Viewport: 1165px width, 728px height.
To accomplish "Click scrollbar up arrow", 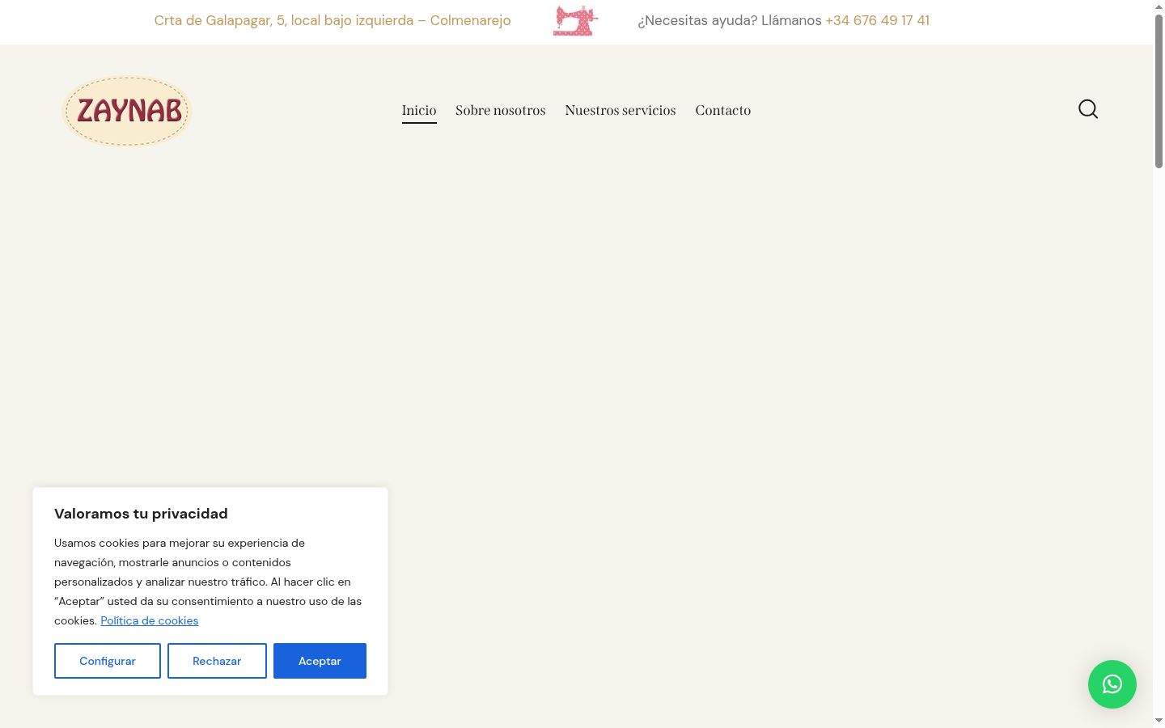I will [1159, 6].
